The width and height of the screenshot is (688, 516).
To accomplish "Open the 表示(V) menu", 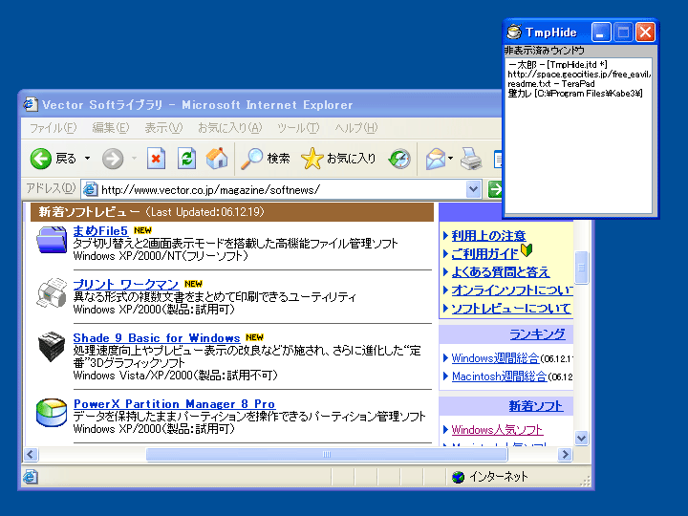I will tap(163, 128).
